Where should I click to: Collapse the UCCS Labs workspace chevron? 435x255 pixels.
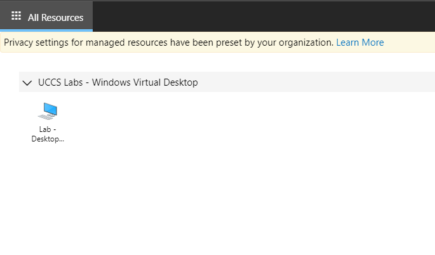[27, 82]
